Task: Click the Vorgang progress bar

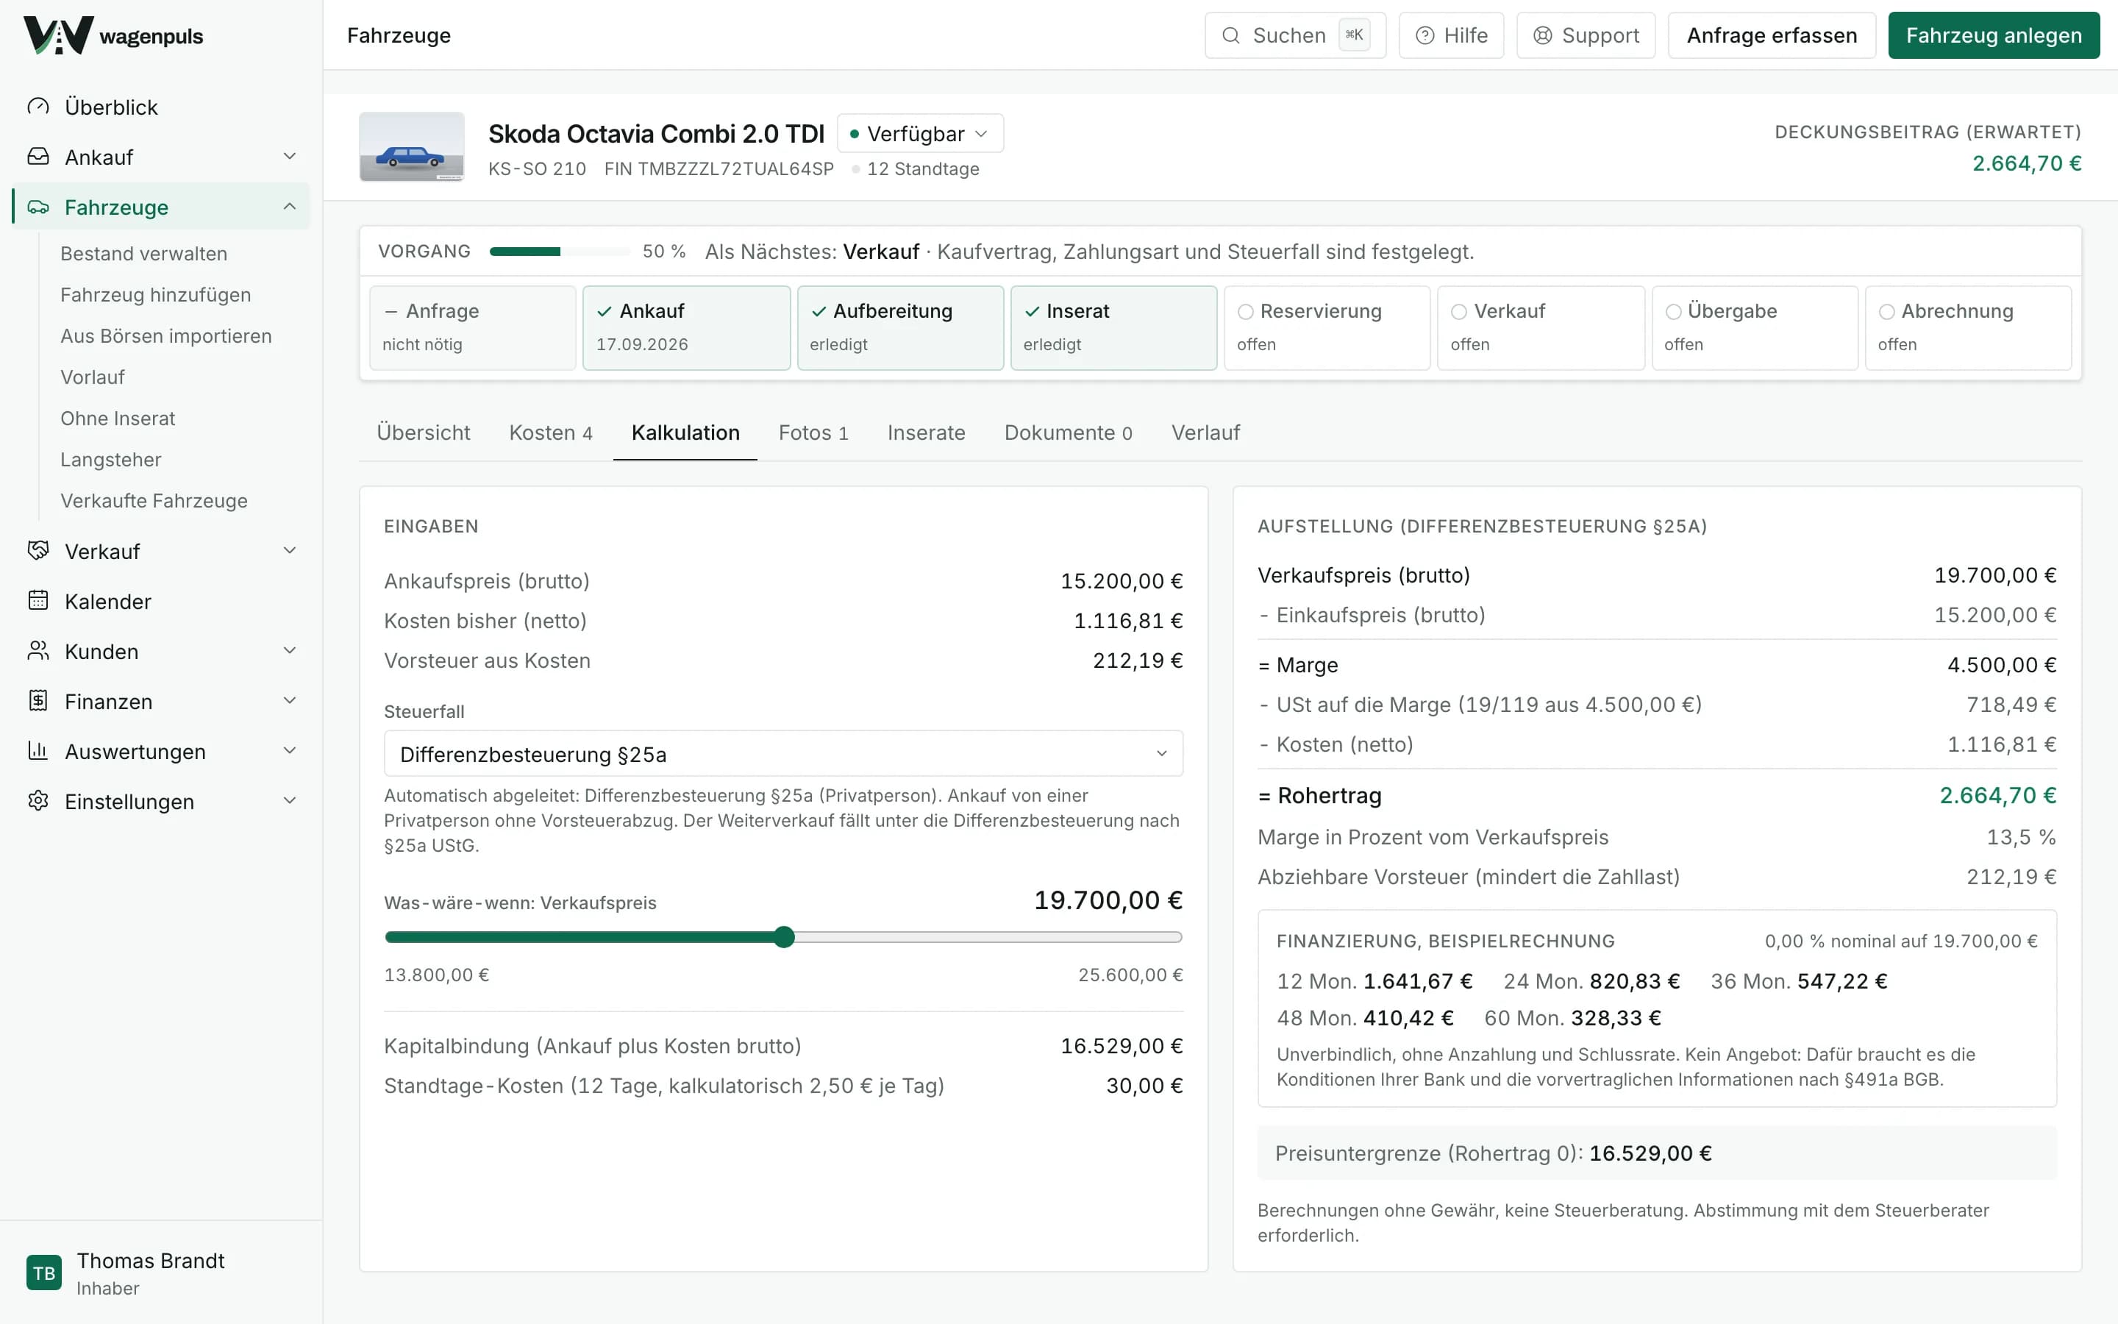Action: 559,252
